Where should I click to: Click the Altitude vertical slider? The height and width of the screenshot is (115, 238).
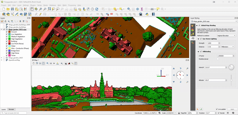coord(231,80)
